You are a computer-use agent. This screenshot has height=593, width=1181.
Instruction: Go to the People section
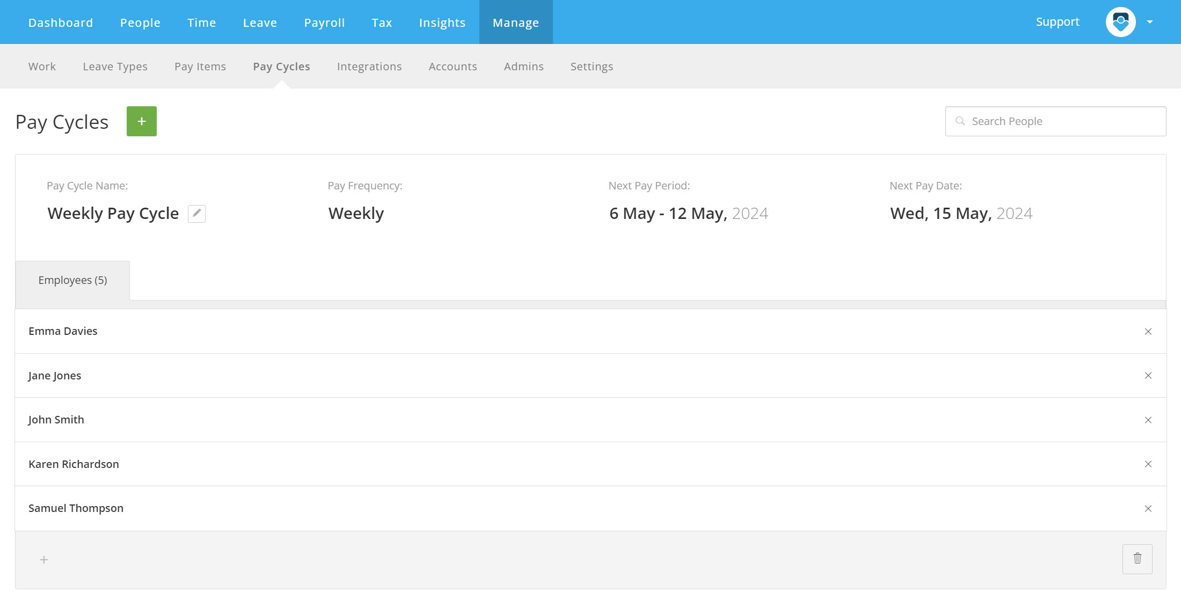pyautogui.click(x=140, y=23)
